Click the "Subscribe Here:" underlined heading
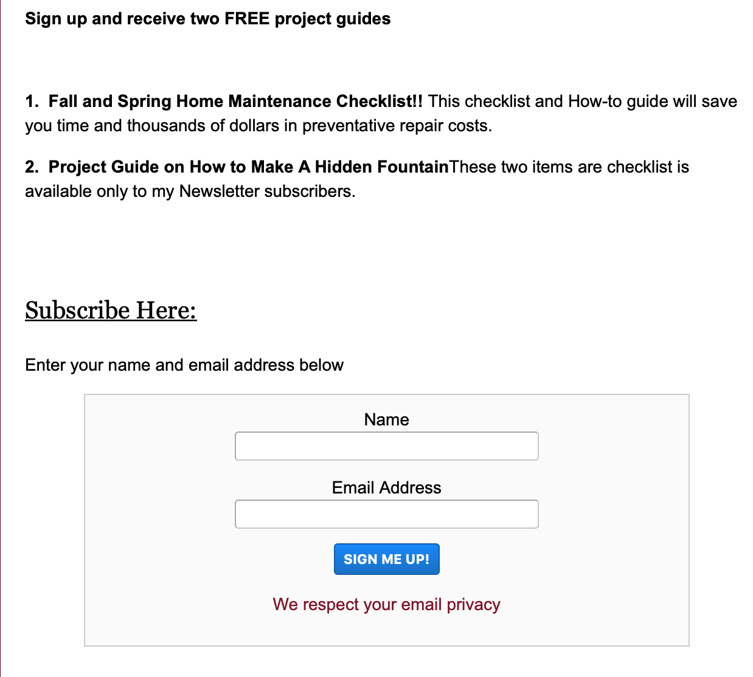Viewport: 753px width, 677px height. [111, 311]
